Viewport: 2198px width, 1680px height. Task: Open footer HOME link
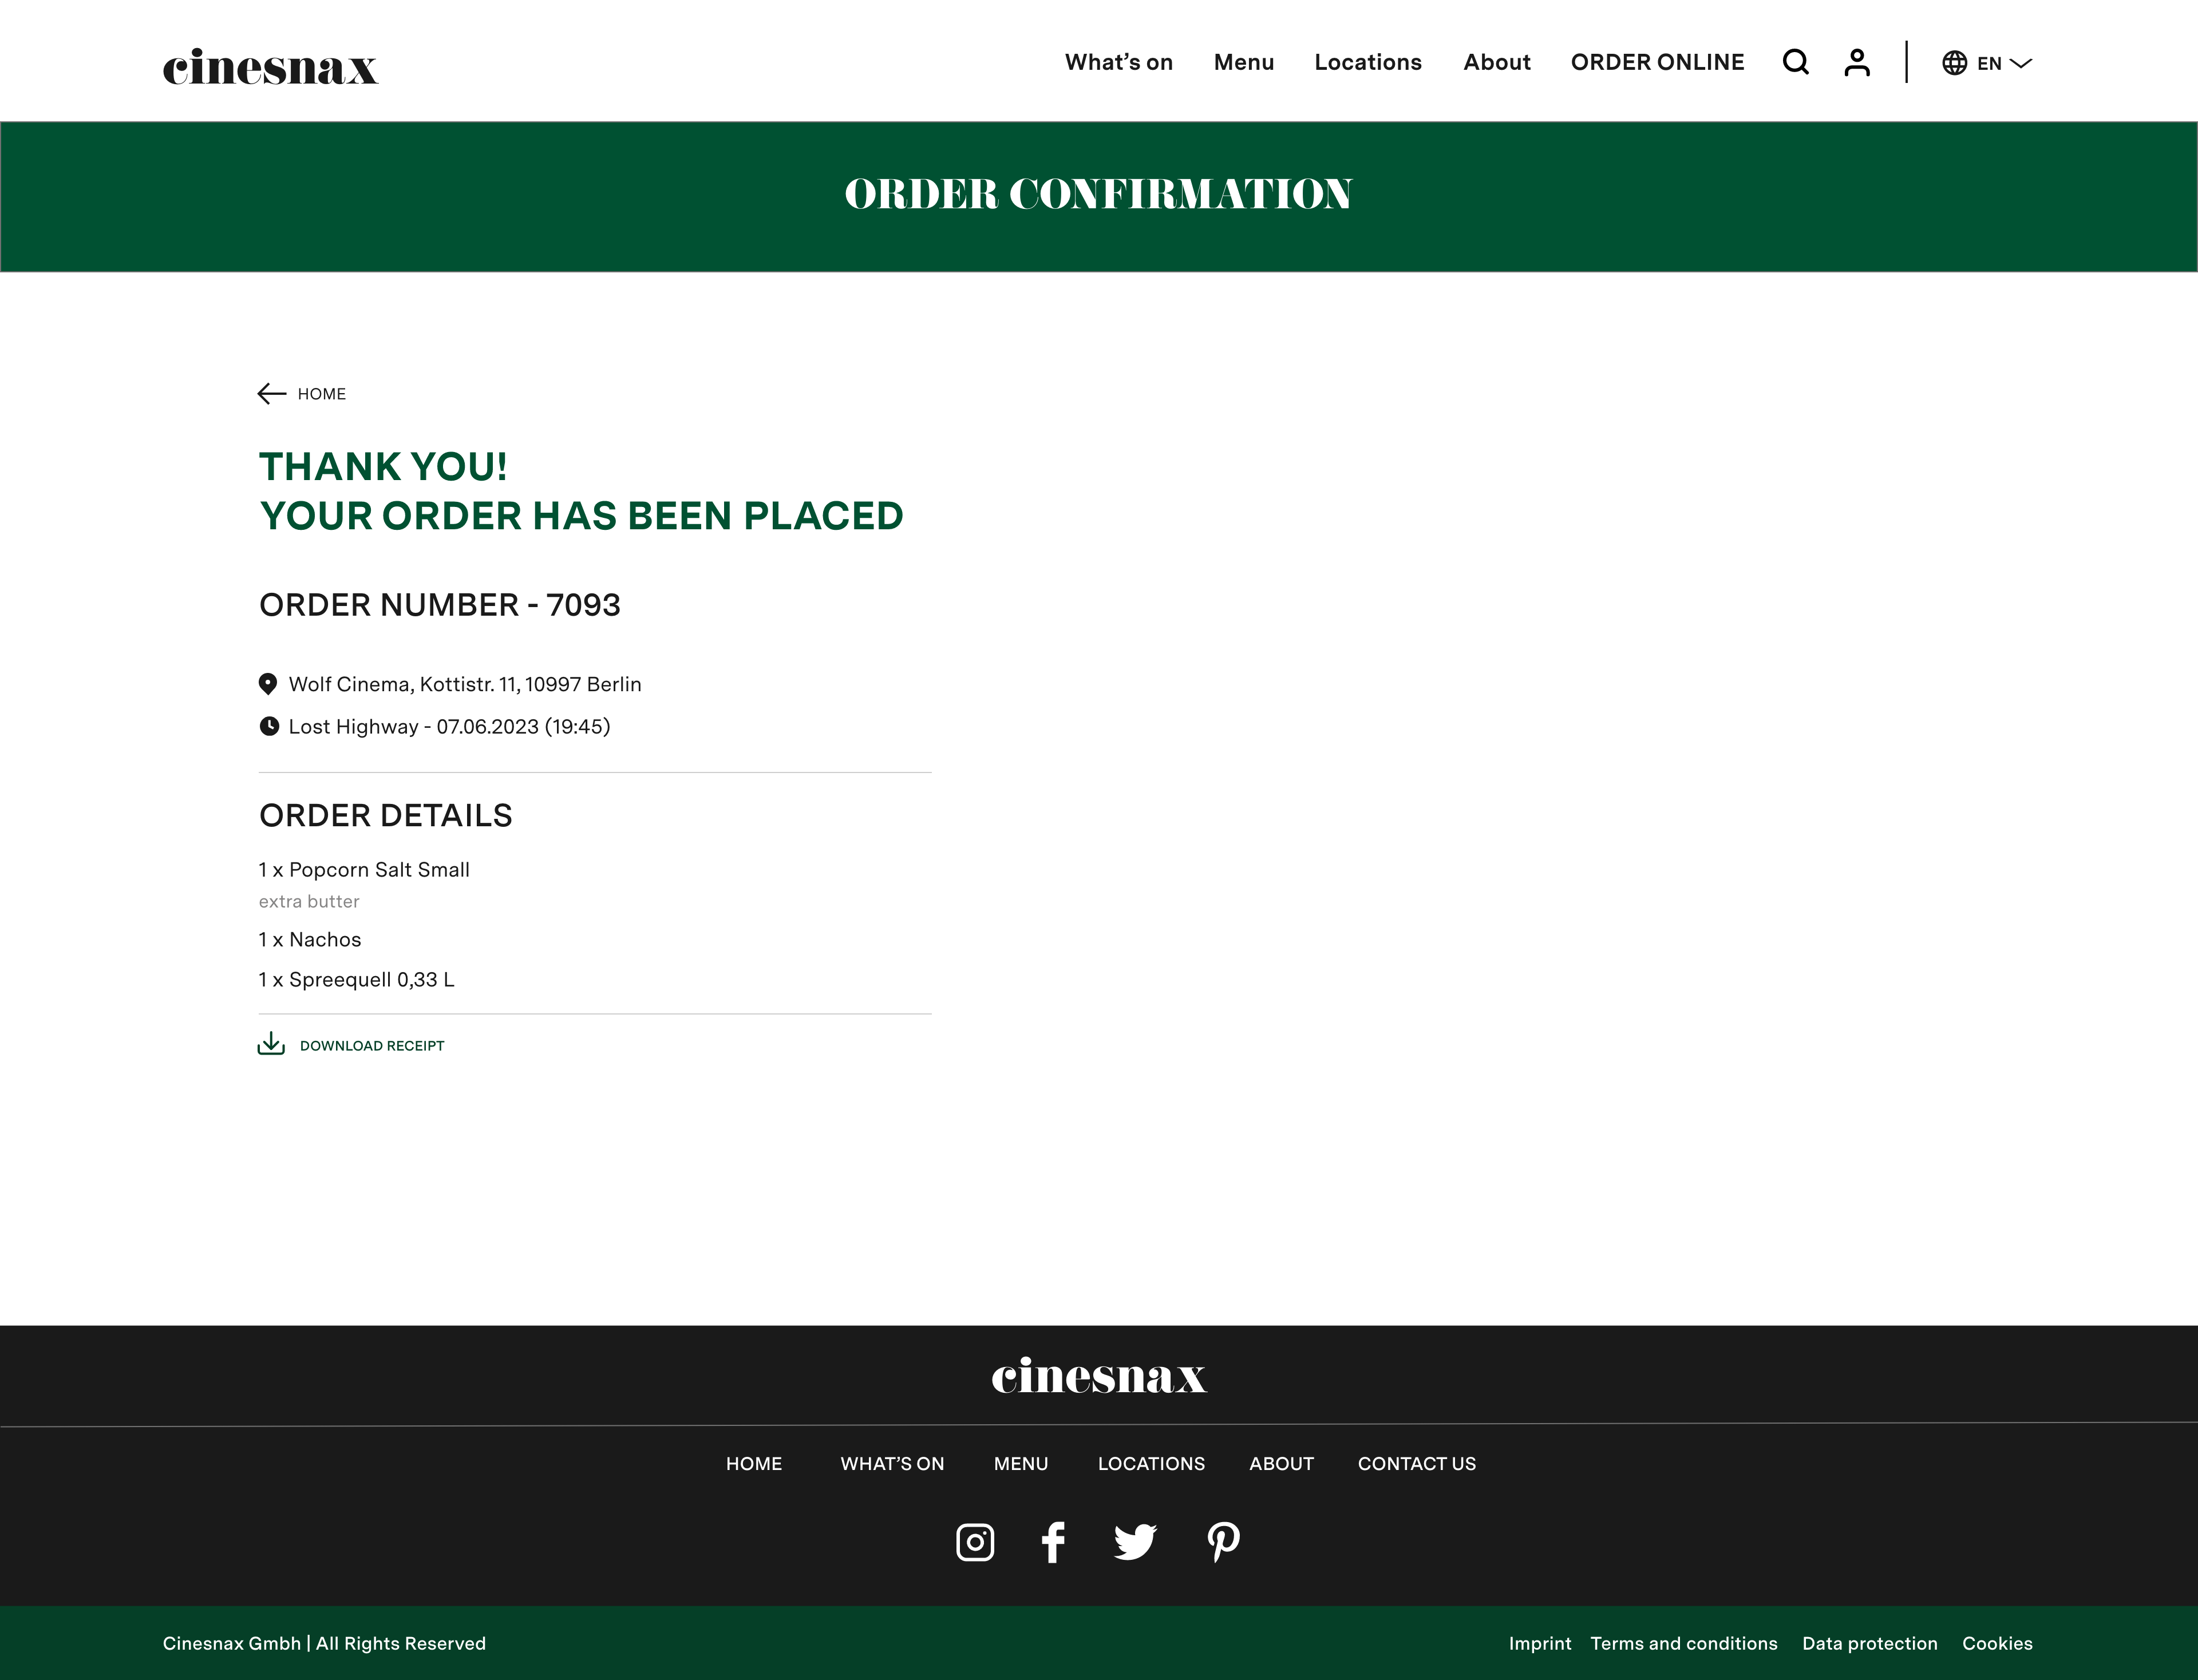(x=753, y=1464)
